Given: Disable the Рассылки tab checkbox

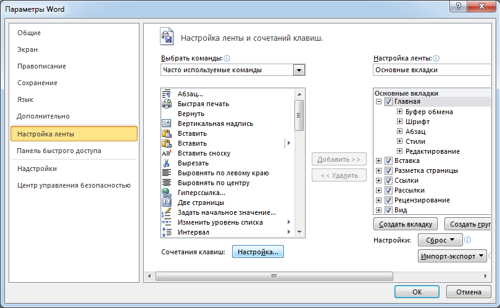Looking at the screenshot, I should click(x=388, y=190).
